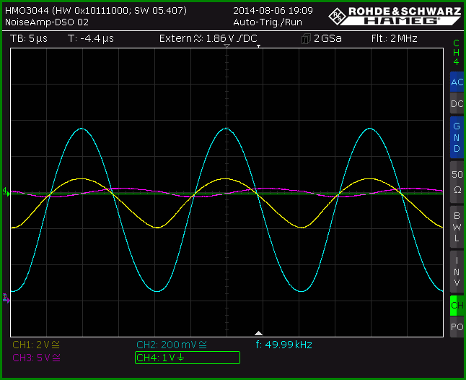Viewport: 466px width, 380px height.
Task: Click the TB: 5 µs timebase readout
Action: tap(29, 38)
